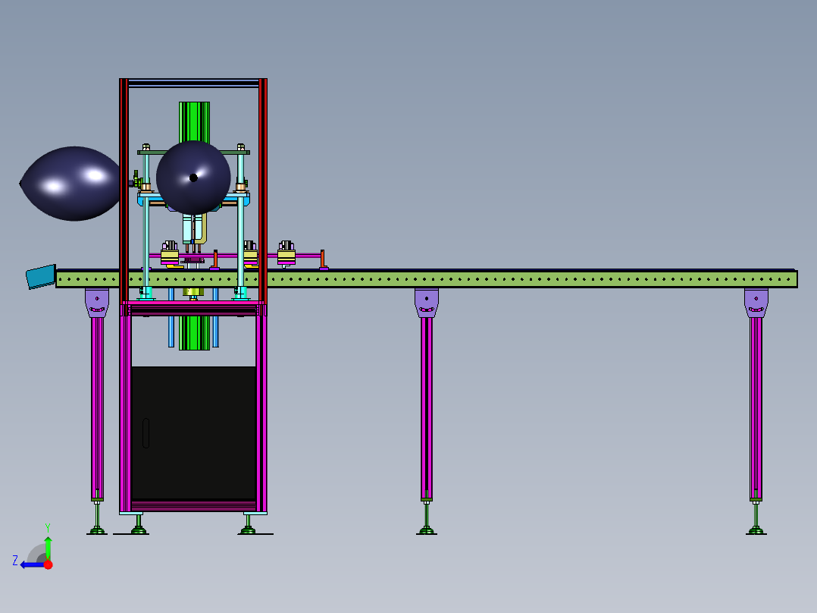Screen dimensions: 817x613
Task: Pick the cabinet's right leveling foot
Action: coord(248,524)
